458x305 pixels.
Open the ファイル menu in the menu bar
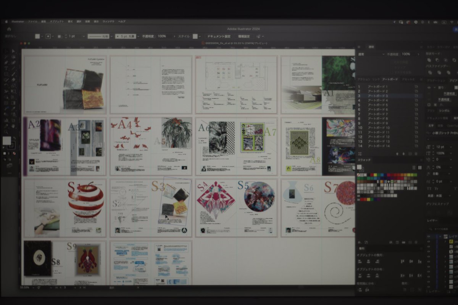tap(32, 22)
